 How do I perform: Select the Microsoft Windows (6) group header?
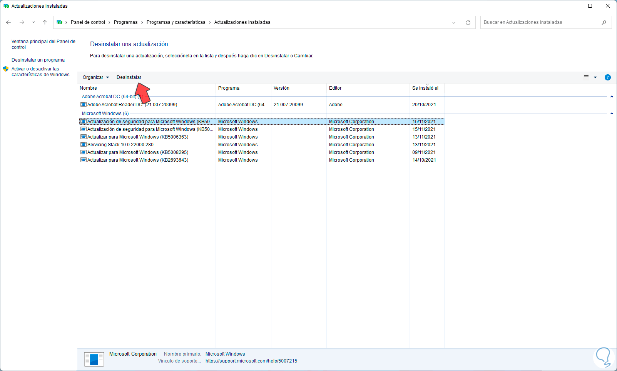[105, 114]
